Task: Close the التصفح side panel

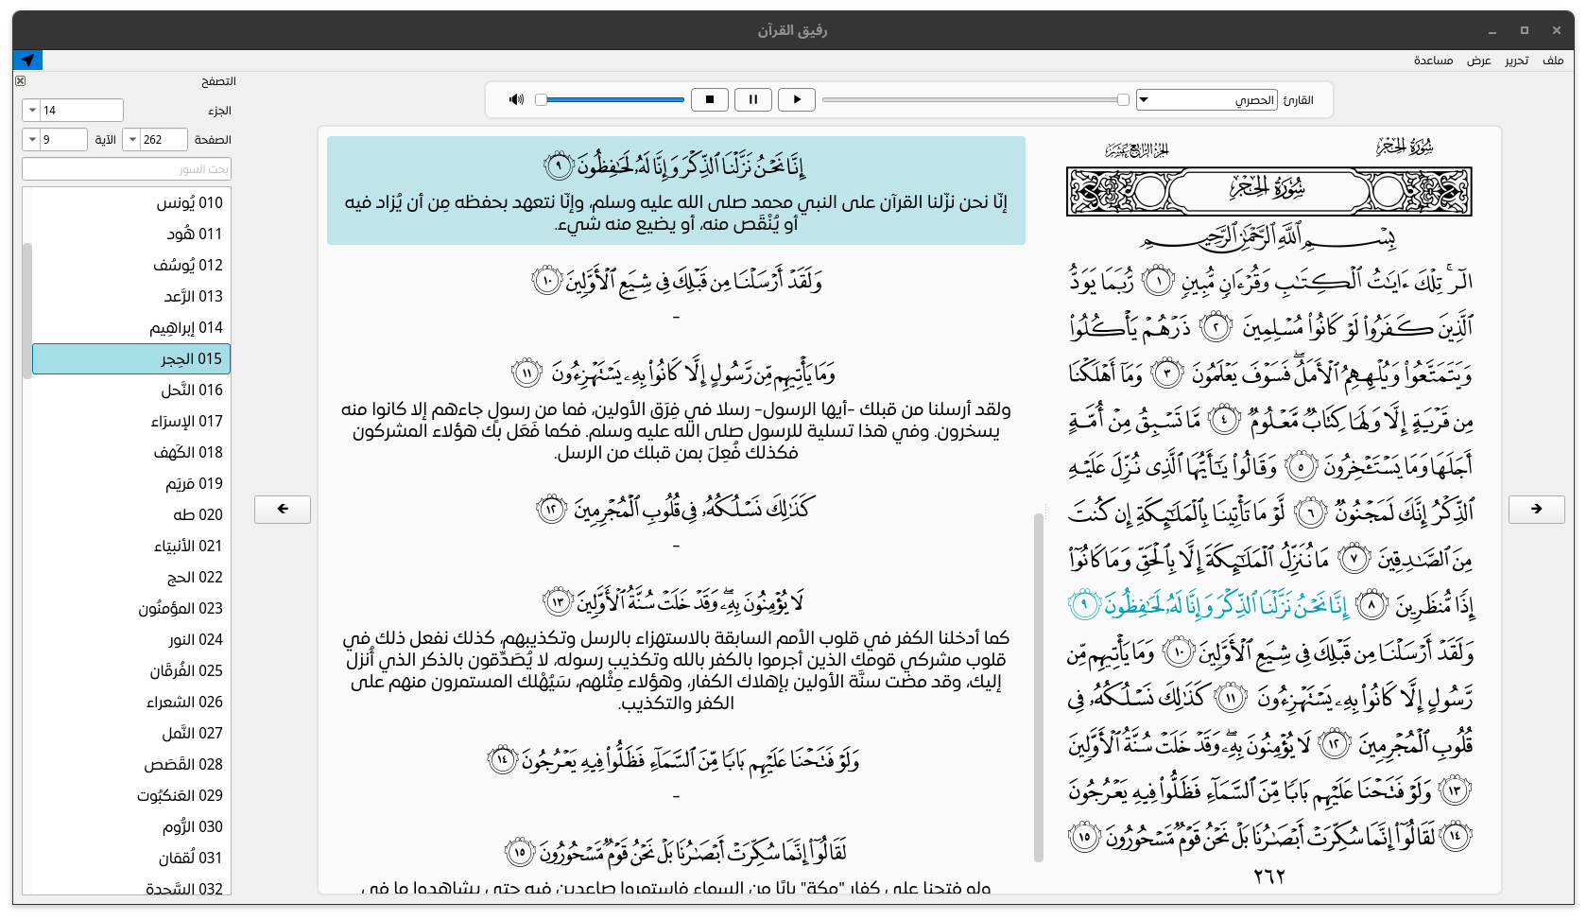Action: pos(20,81)
